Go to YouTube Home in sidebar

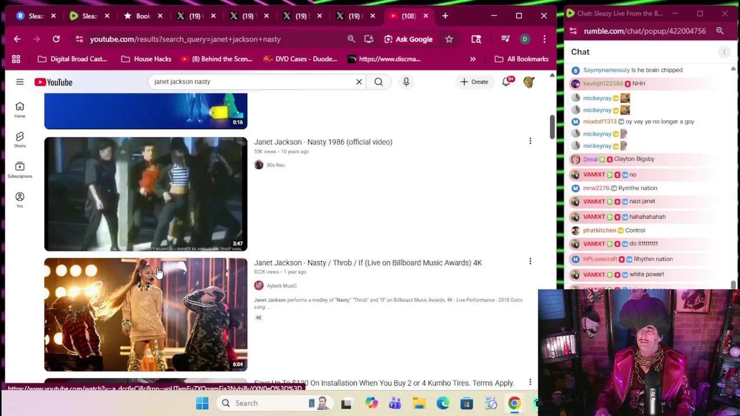(x=20, y=109)
